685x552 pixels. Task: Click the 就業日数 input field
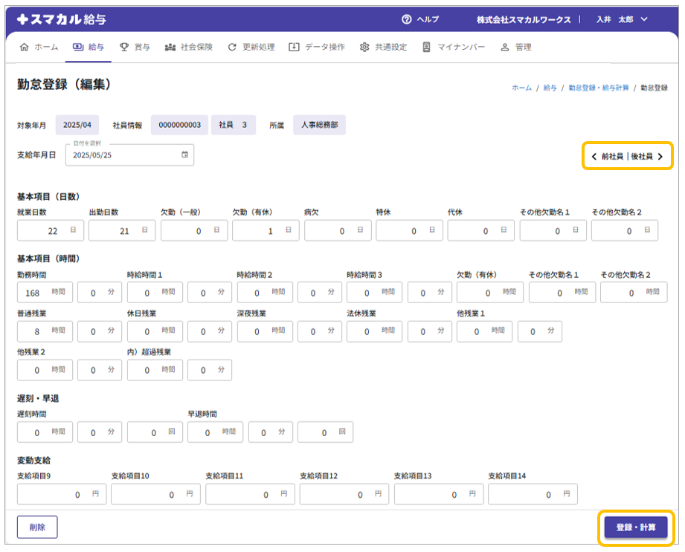click(43, 231)
